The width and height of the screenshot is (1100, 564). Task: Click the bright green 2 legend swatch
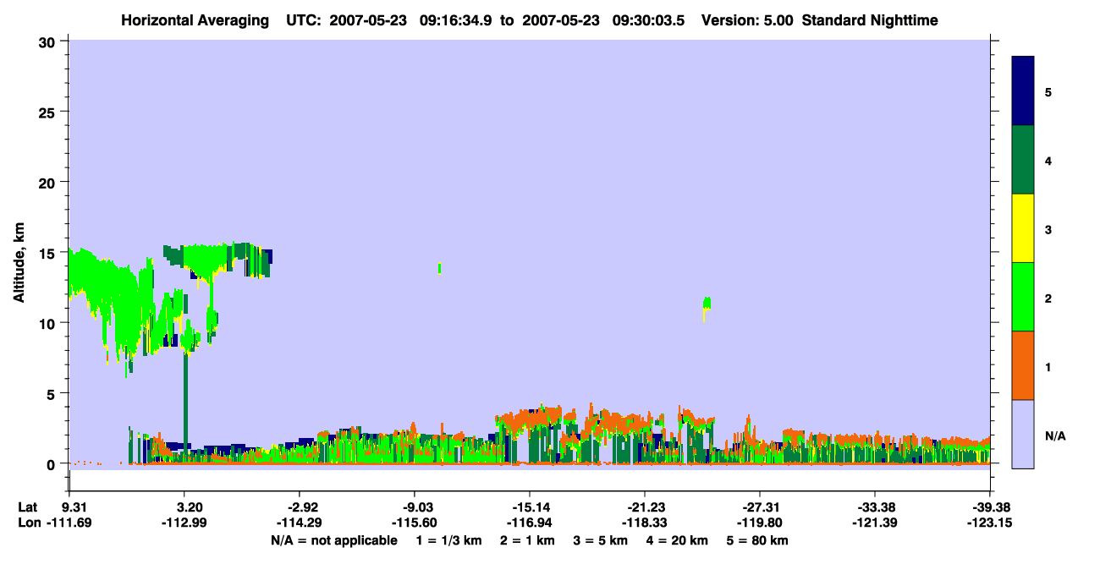1023,297
